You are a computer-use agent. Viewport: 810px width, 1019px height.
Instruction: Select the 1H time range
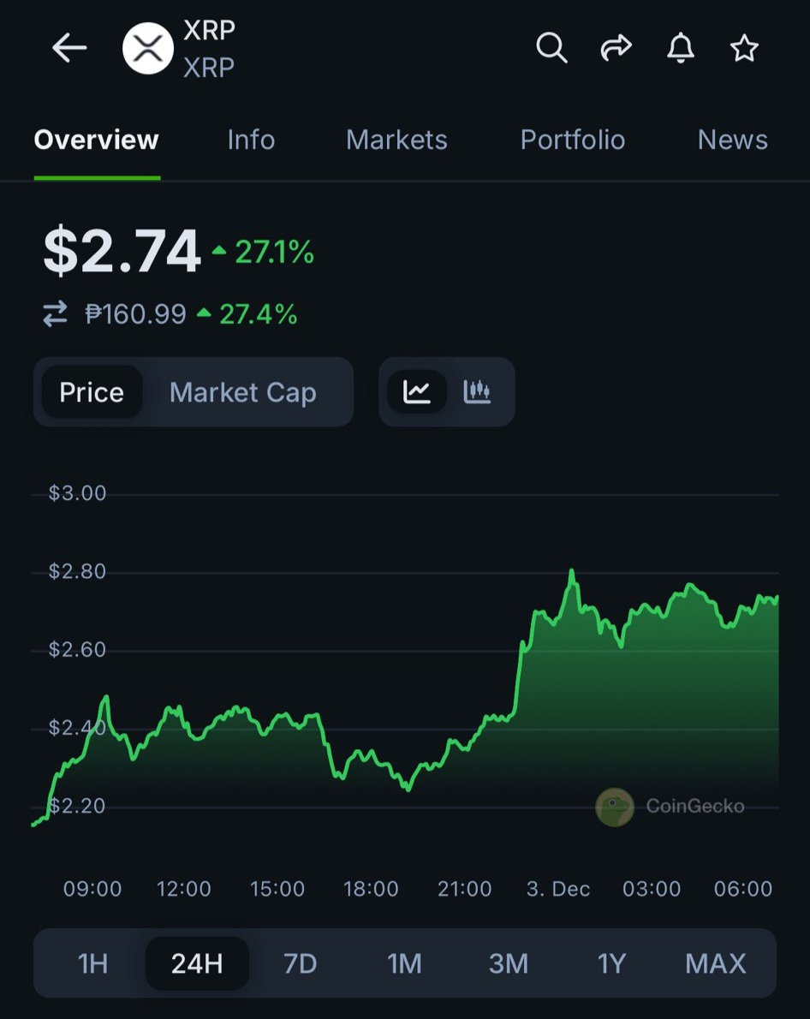point(92,964)
